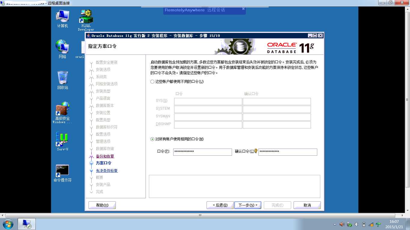This screenshot has height=230, width=410.
Task: Click the Oracle installer title bar icon
Action: (88, 36)
